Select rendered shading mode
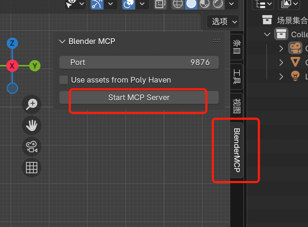This screenshot has height=227, width=308. pos(218,4)
